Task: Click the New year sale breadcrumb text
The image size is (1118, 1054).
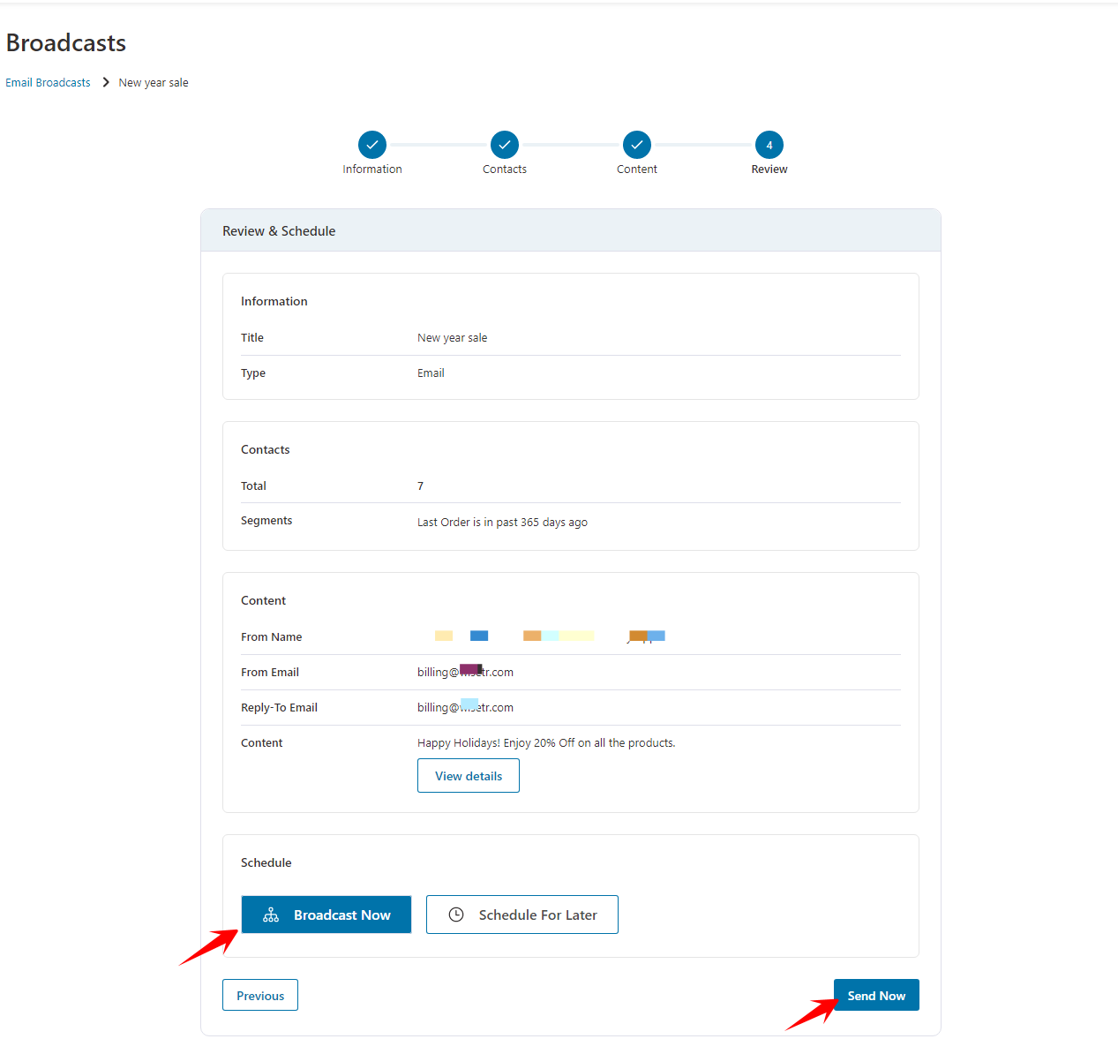Action: [154, 82]
